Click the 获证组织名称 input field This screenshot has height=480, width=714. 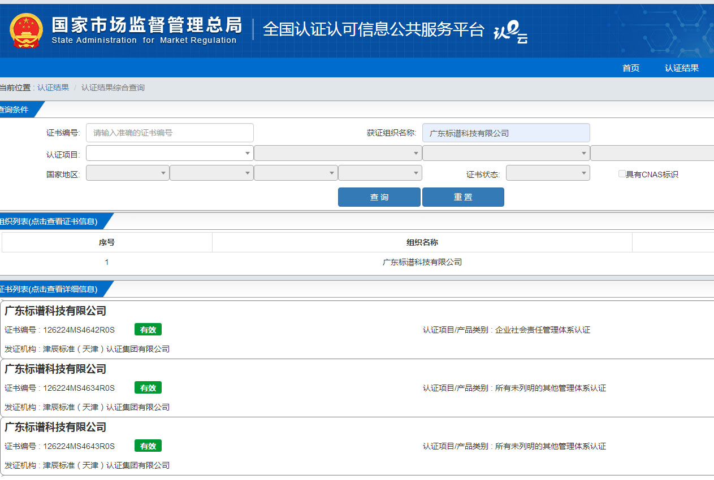coord(505,133)
